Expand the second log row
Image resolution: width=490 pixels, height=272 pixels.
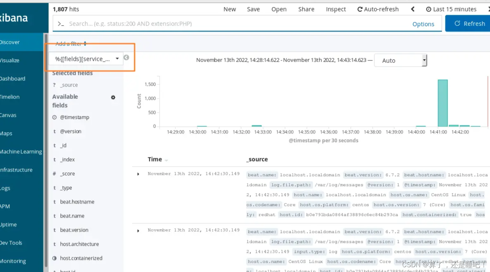138,231
